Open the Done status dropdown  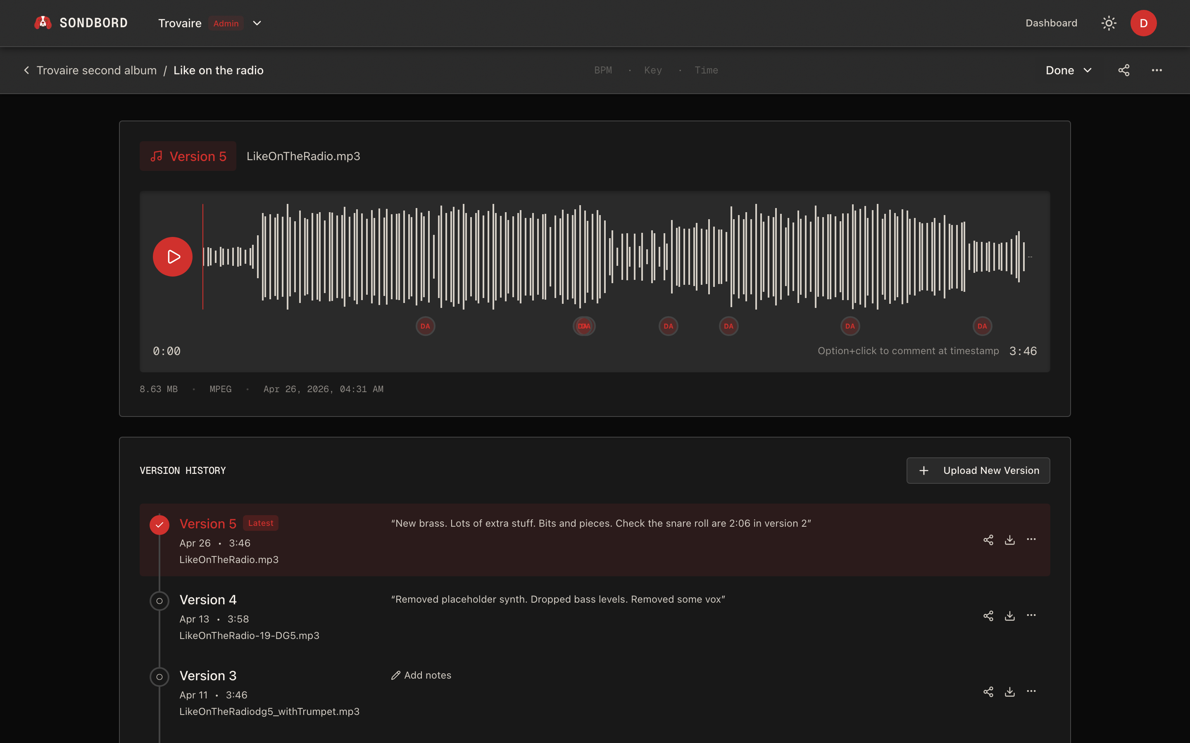pos(1069,70)
